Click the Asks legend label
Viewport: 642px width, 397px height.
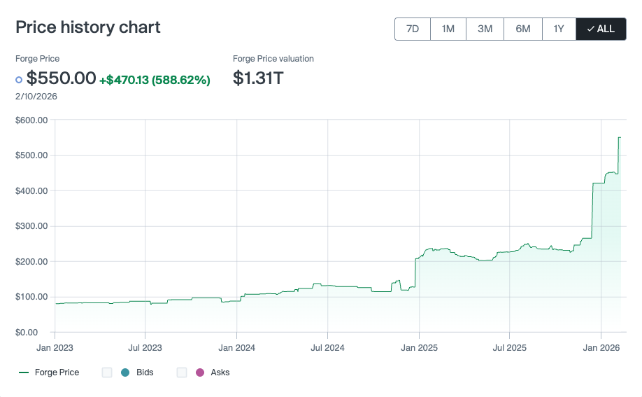tap(220, 372)
